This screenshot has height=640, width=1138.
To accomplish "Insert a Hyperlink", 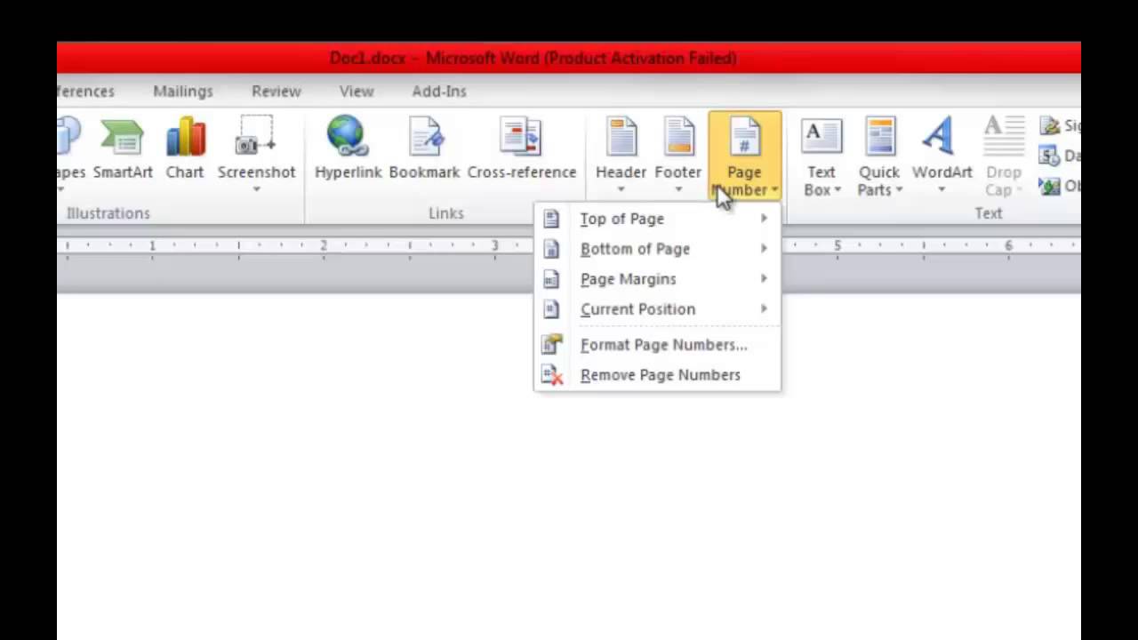I will coord(348,149).
